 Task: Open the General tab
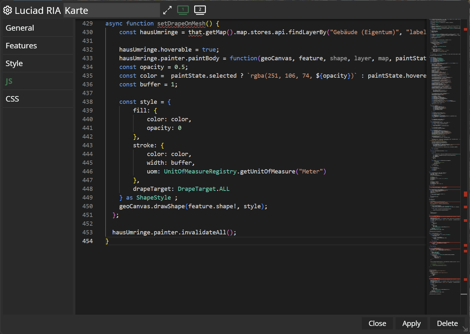20,28
